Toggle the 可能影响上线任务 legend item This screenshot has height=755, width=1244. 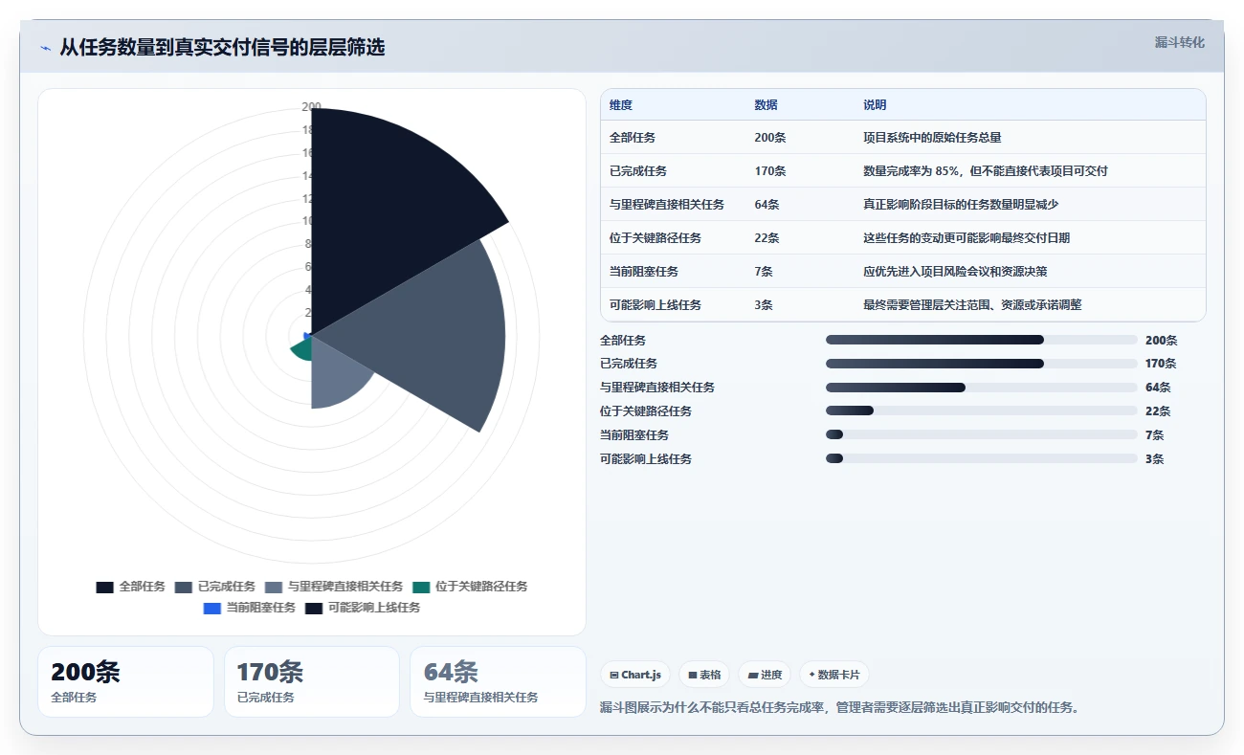point(363,608)
